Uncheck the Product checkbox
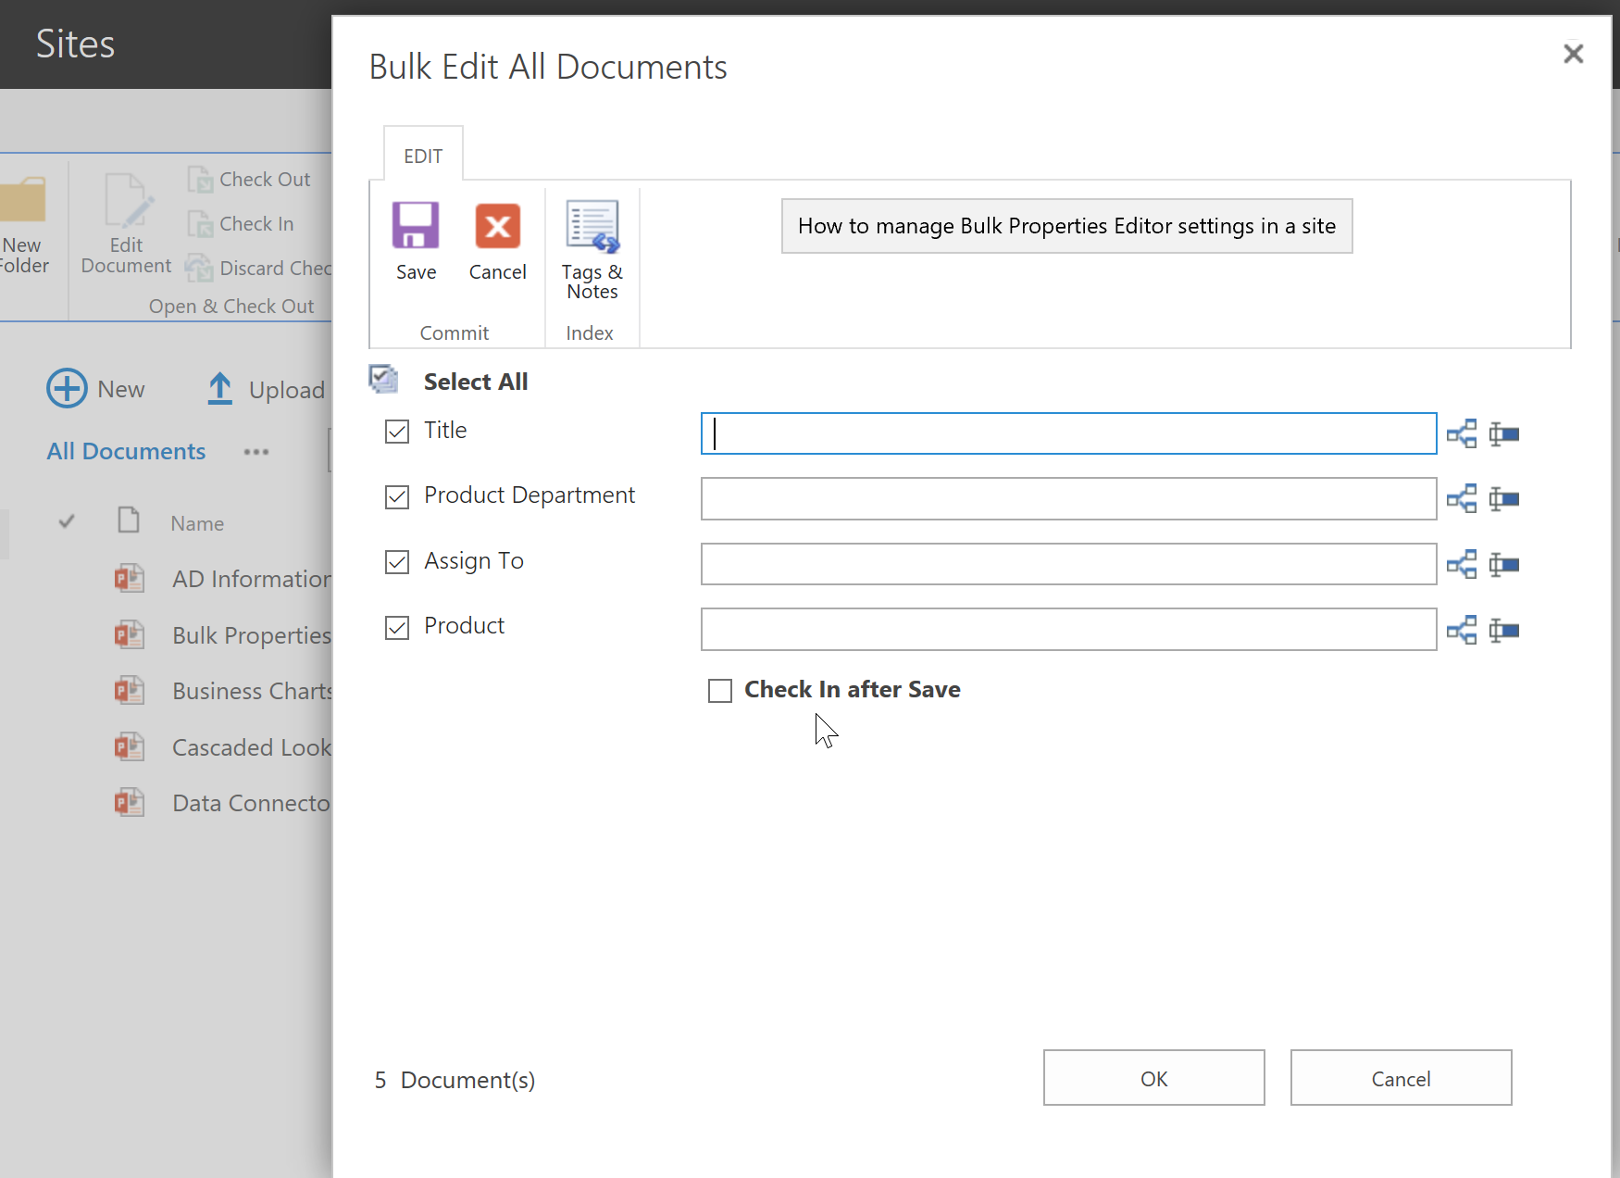The height and width of the screenshot is (1178, 1620). click(x=397, y=628)
